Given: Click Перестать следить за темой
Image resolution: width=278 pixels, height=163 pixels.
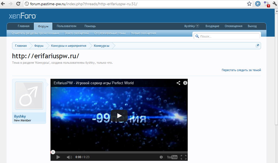Looking at the screenshot, I should coord(241,70).
